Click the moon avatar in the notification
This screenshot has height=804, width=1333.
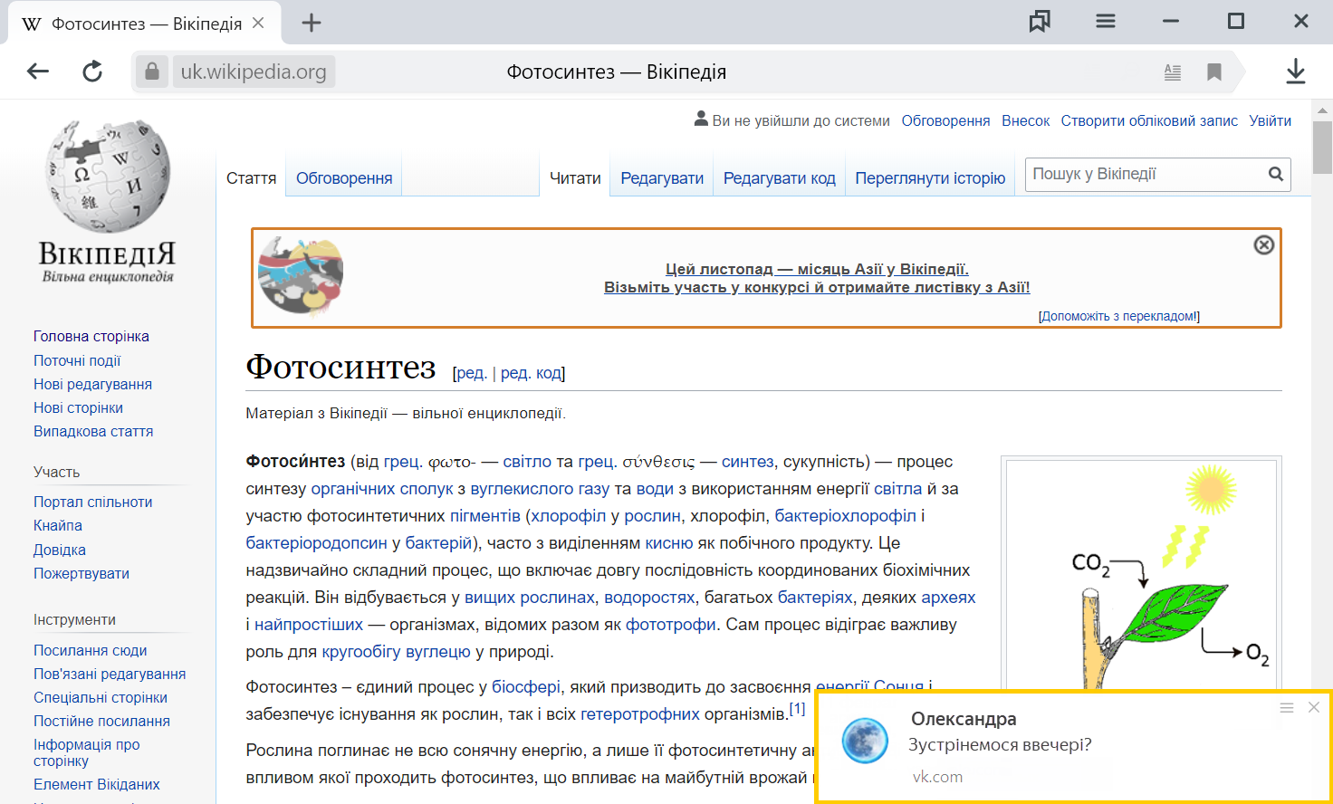[x=865, y=741]
